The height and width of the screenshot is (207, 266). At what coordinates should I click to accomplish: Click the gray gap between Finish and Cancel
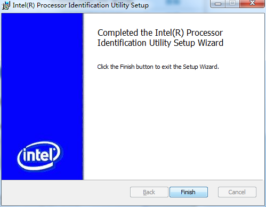coord(213,192)
